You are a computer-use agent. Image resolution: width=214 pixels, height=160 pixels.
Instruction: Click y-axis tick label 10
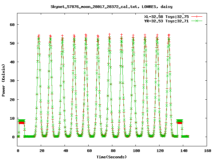coord(12,118)
